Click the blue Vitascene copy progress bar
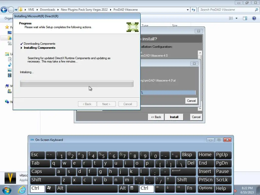This screenshot has width=260, height=195. pos(168,92)
